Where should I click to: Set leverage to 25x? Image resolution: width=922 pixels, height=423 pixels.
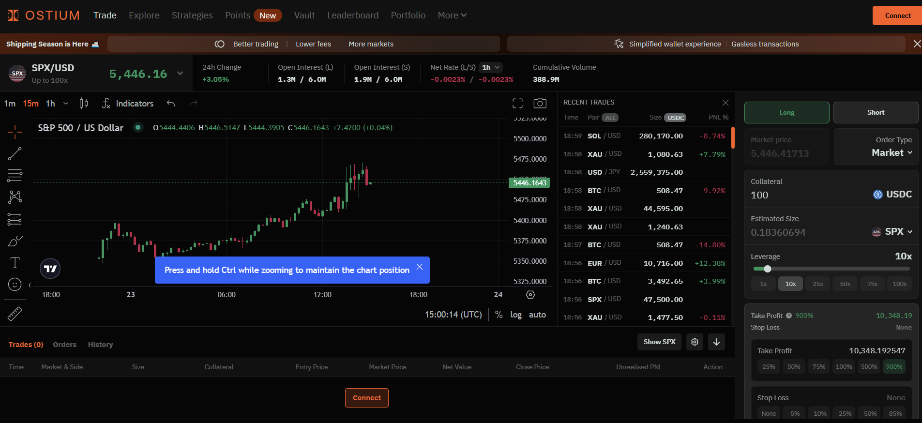click(818, 284)
